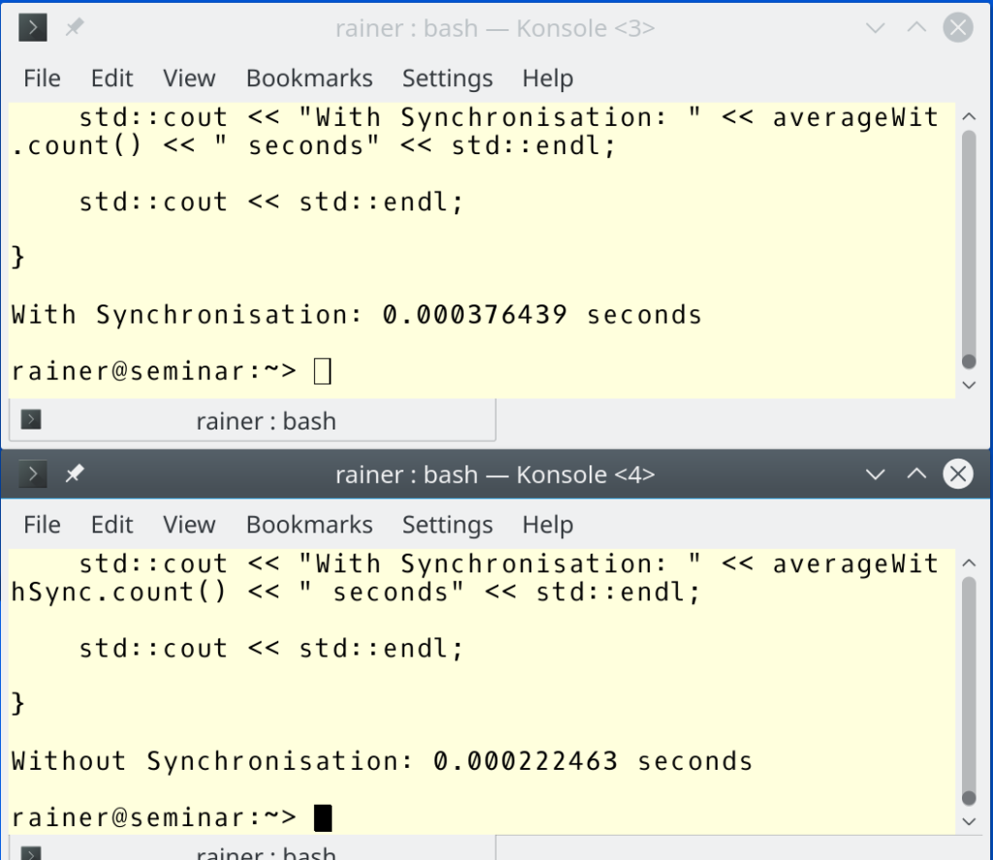Click the terminal icon in Konsole <4> title bar
The height and width of the screenshot is (860, 993).
tap(33, 474)
